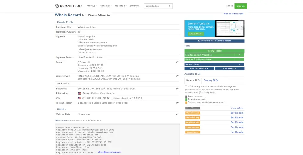Click abuse@namecheap.com in Registrar row
Screen dimensions: 303x155
click(x=90, y=49)
